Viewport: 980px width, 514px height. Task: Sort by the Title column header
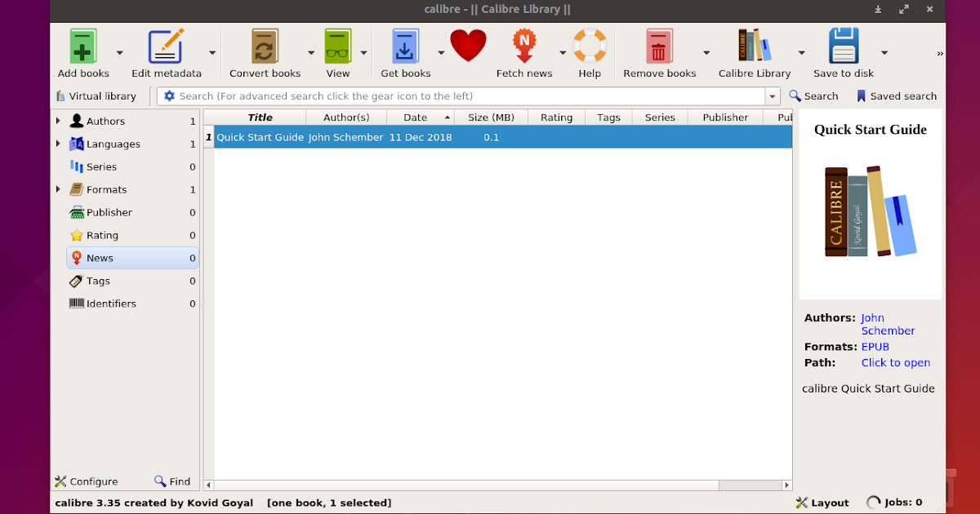pos(260,117)
